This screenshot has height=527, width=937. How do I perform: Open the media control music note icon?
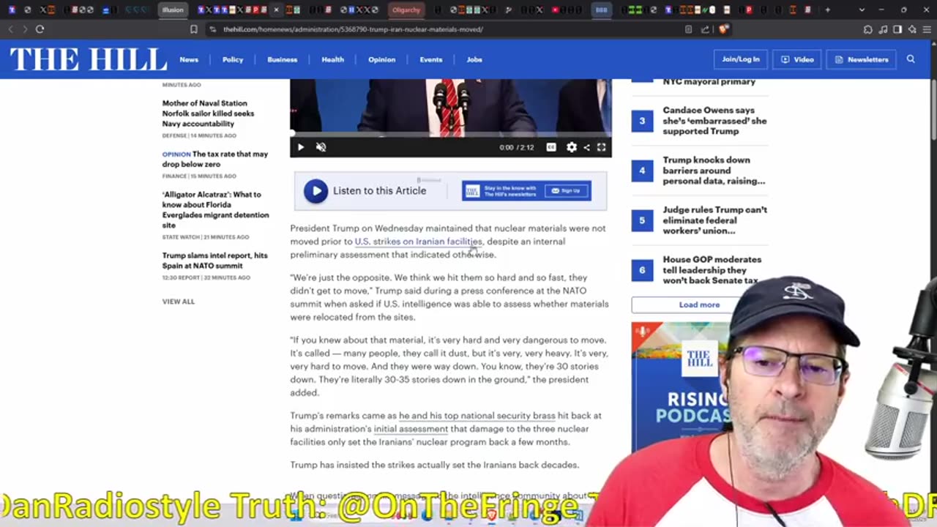[883, 29]
